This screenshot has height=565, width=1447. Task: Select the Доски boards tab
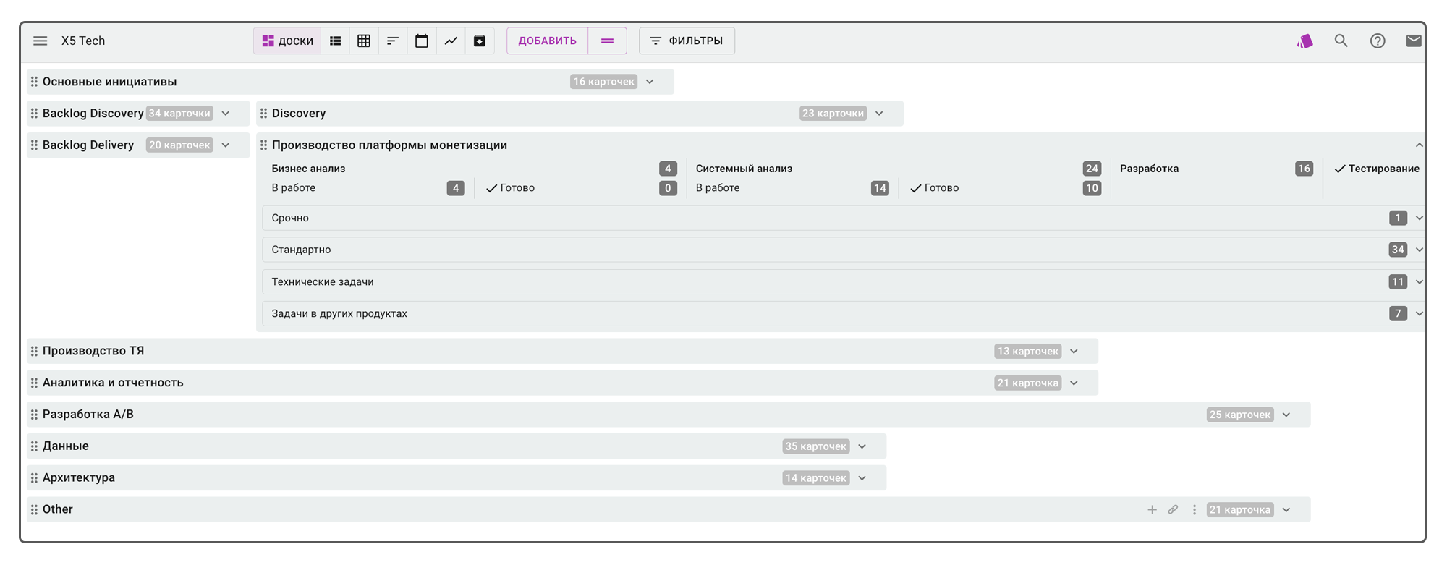[287, 41]
